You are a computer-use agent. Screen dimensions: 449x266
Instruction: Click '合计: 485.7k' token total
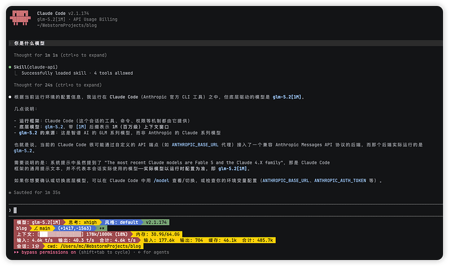(x=258, y=240)
